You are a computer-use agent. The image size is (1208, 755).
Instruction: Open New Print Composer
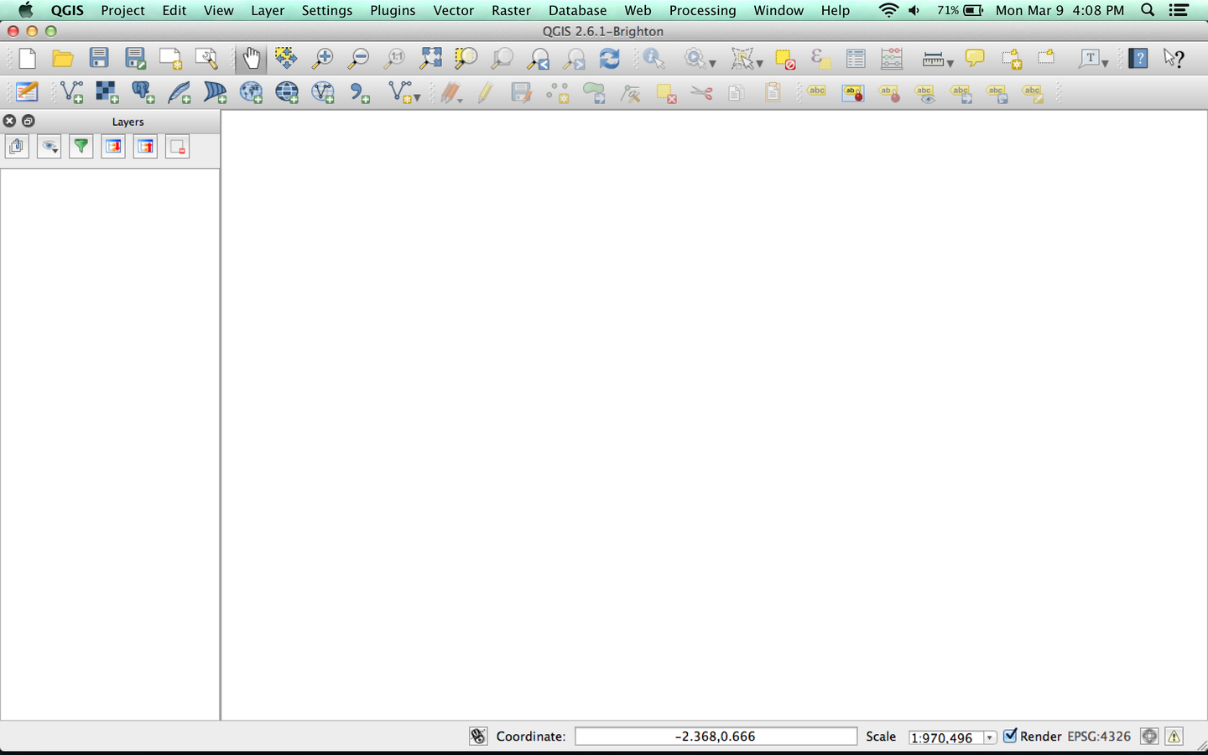click(x=171, y=59)
